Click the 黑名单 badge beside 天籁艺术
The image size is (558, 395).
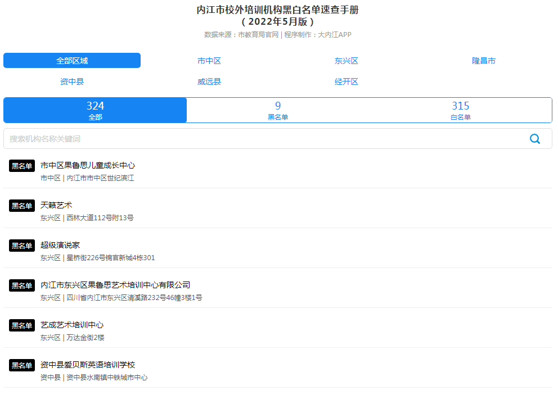pyautogui.click(x=21, y=205)
